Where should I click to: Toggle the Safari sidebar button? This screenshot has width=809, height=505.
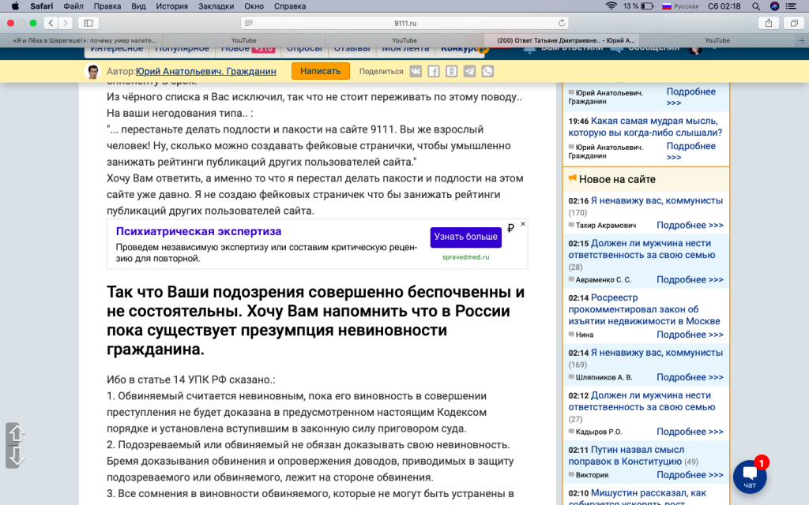88,23
